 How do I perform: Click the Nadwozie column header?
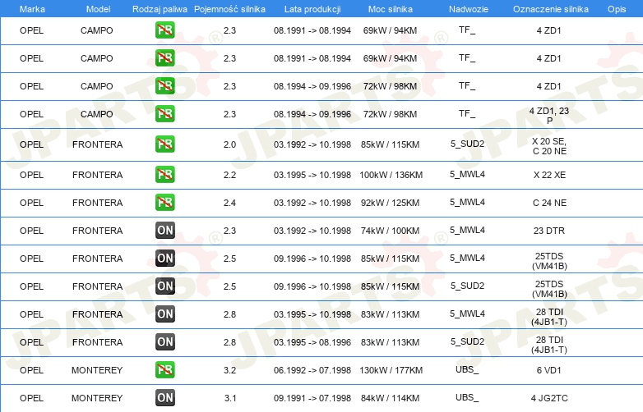469,9
